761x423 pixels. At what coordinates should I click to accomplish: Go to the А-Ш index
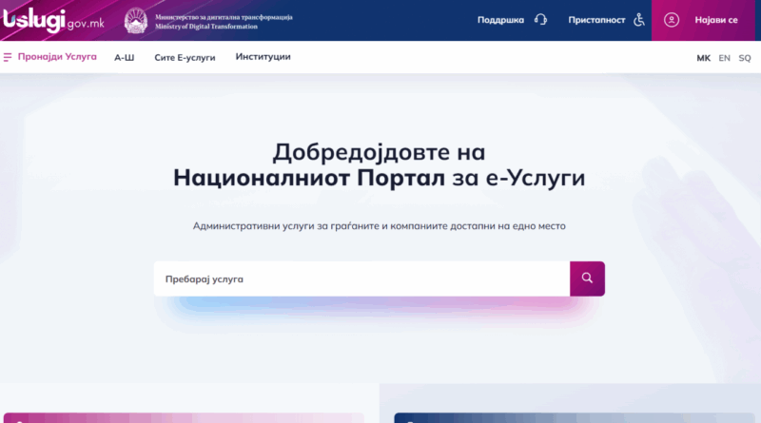(x=125, y=58)
